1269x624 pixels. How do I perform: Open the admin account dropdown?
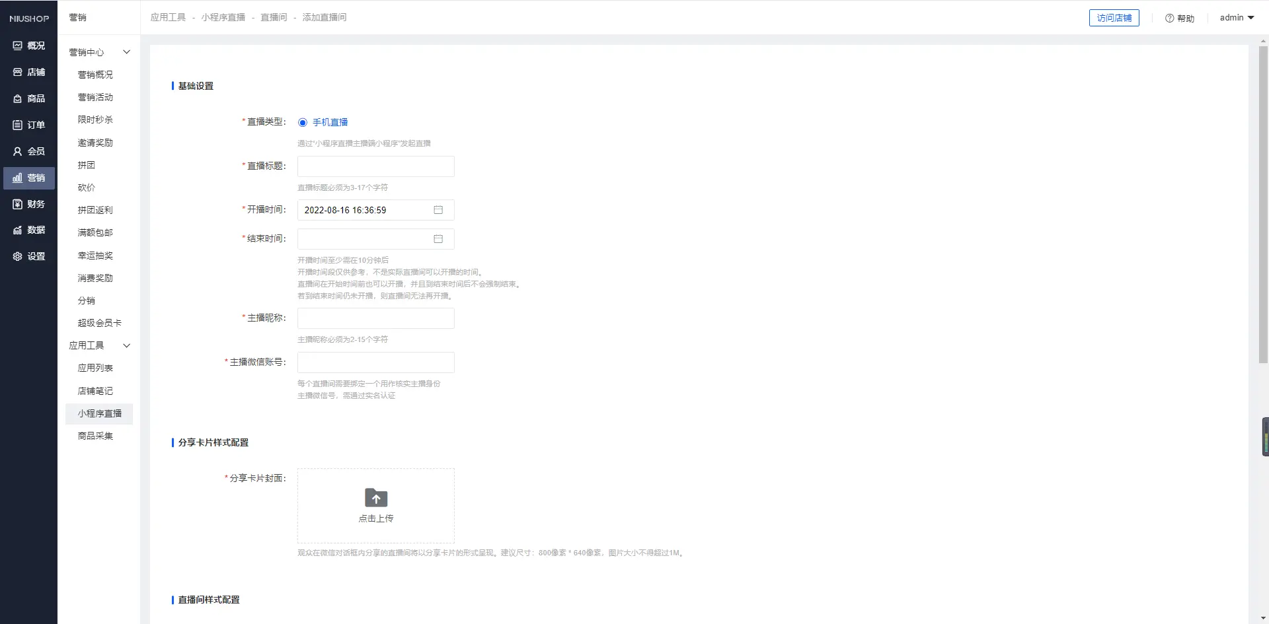[1237, 18]
